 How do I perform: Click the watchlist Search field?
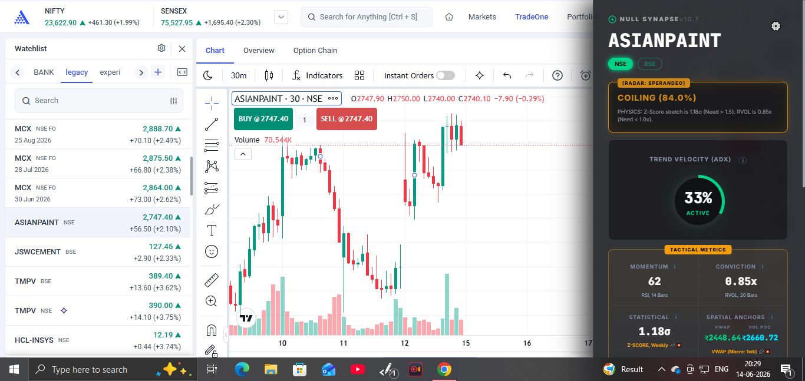click(99, 101)
